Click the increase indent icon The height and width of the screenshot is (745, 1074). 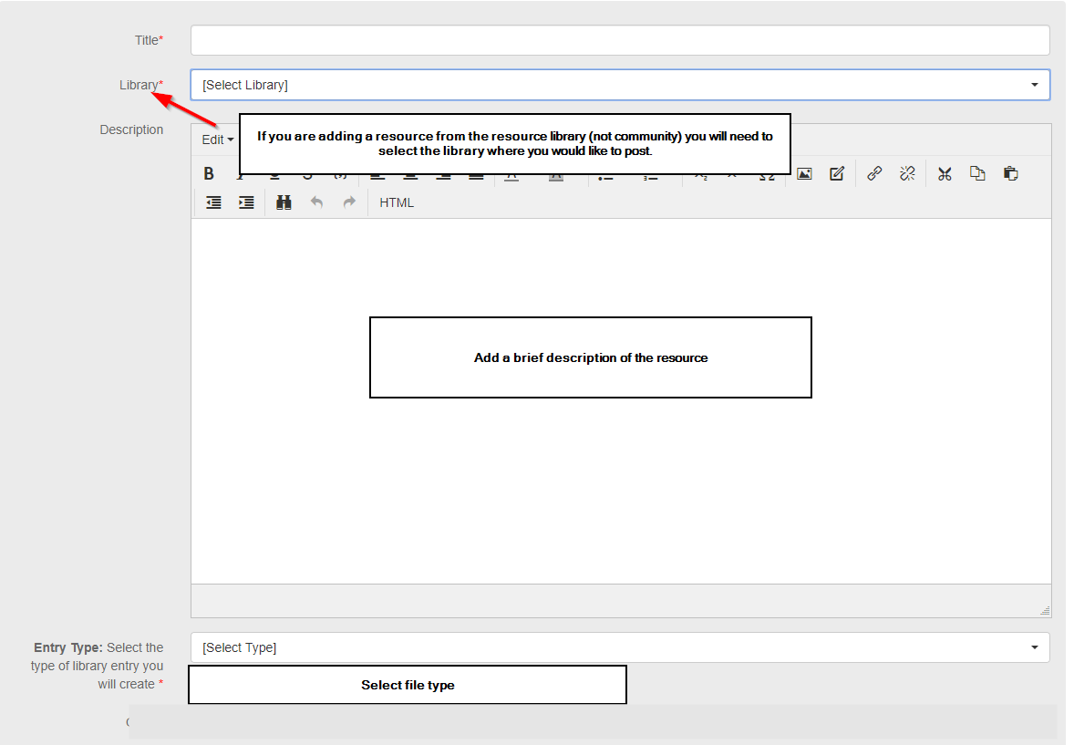click(x=246, y=202)
